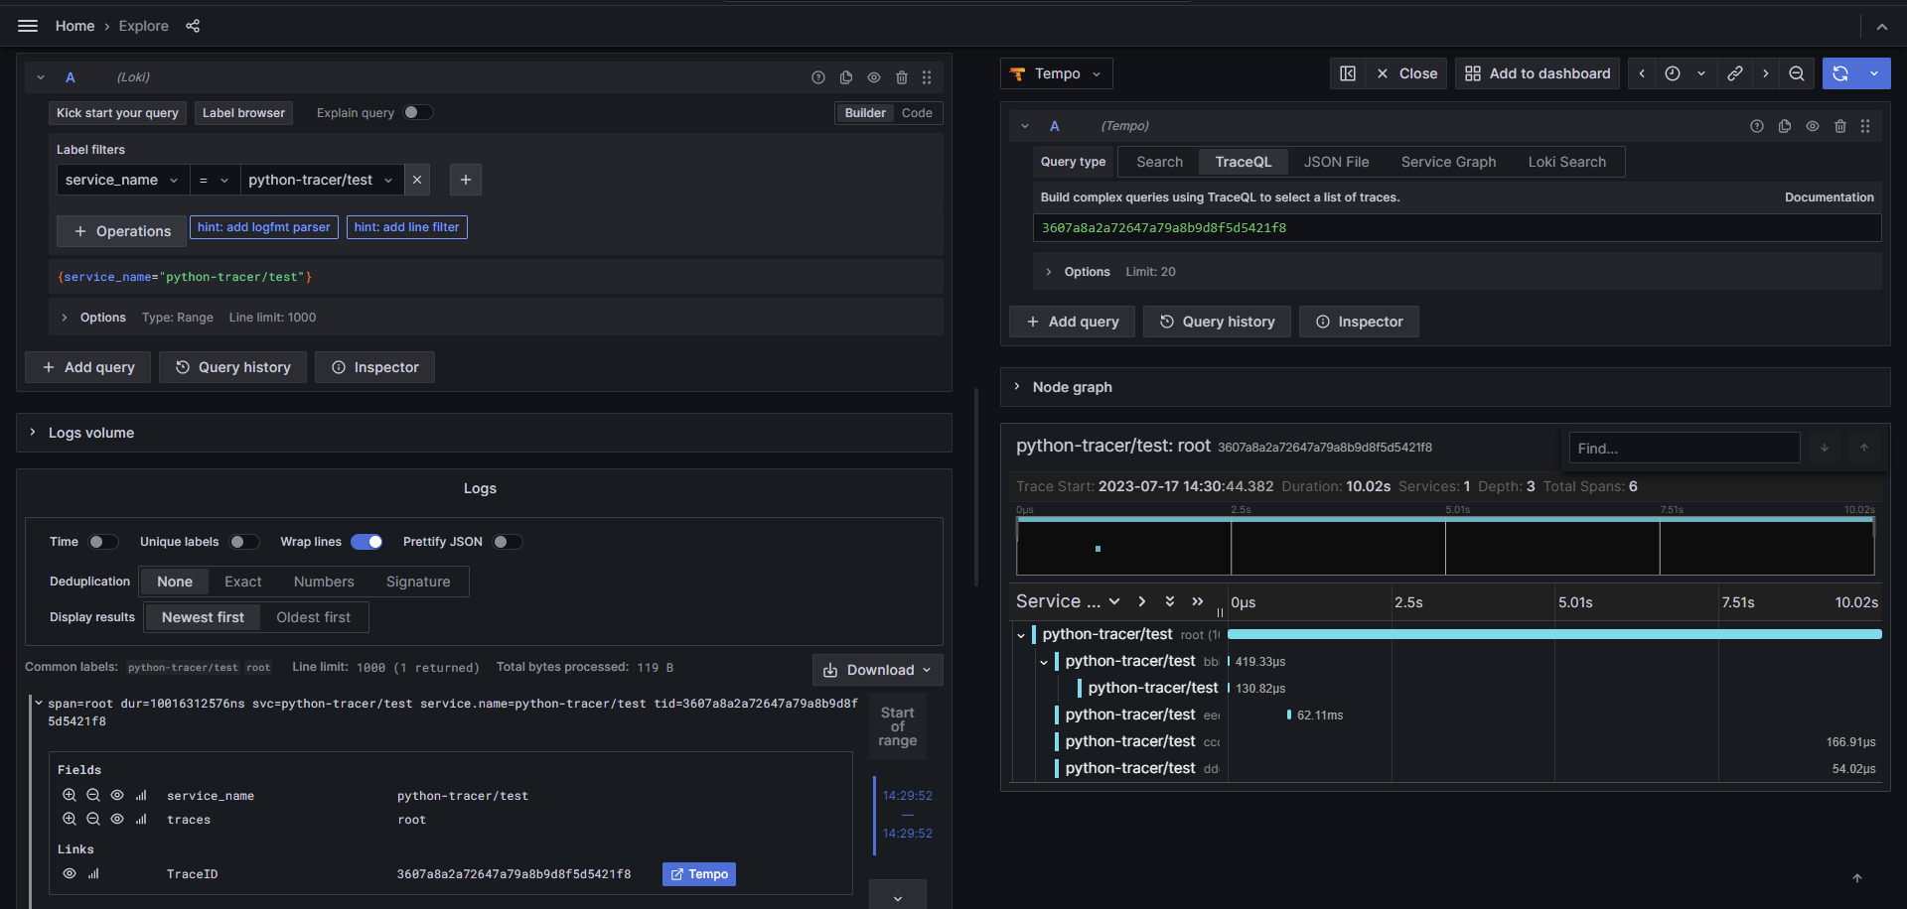This screenshot has height=909, width=1907.
Task: Switch to JSON File query type
Action: coord(1336,162)
